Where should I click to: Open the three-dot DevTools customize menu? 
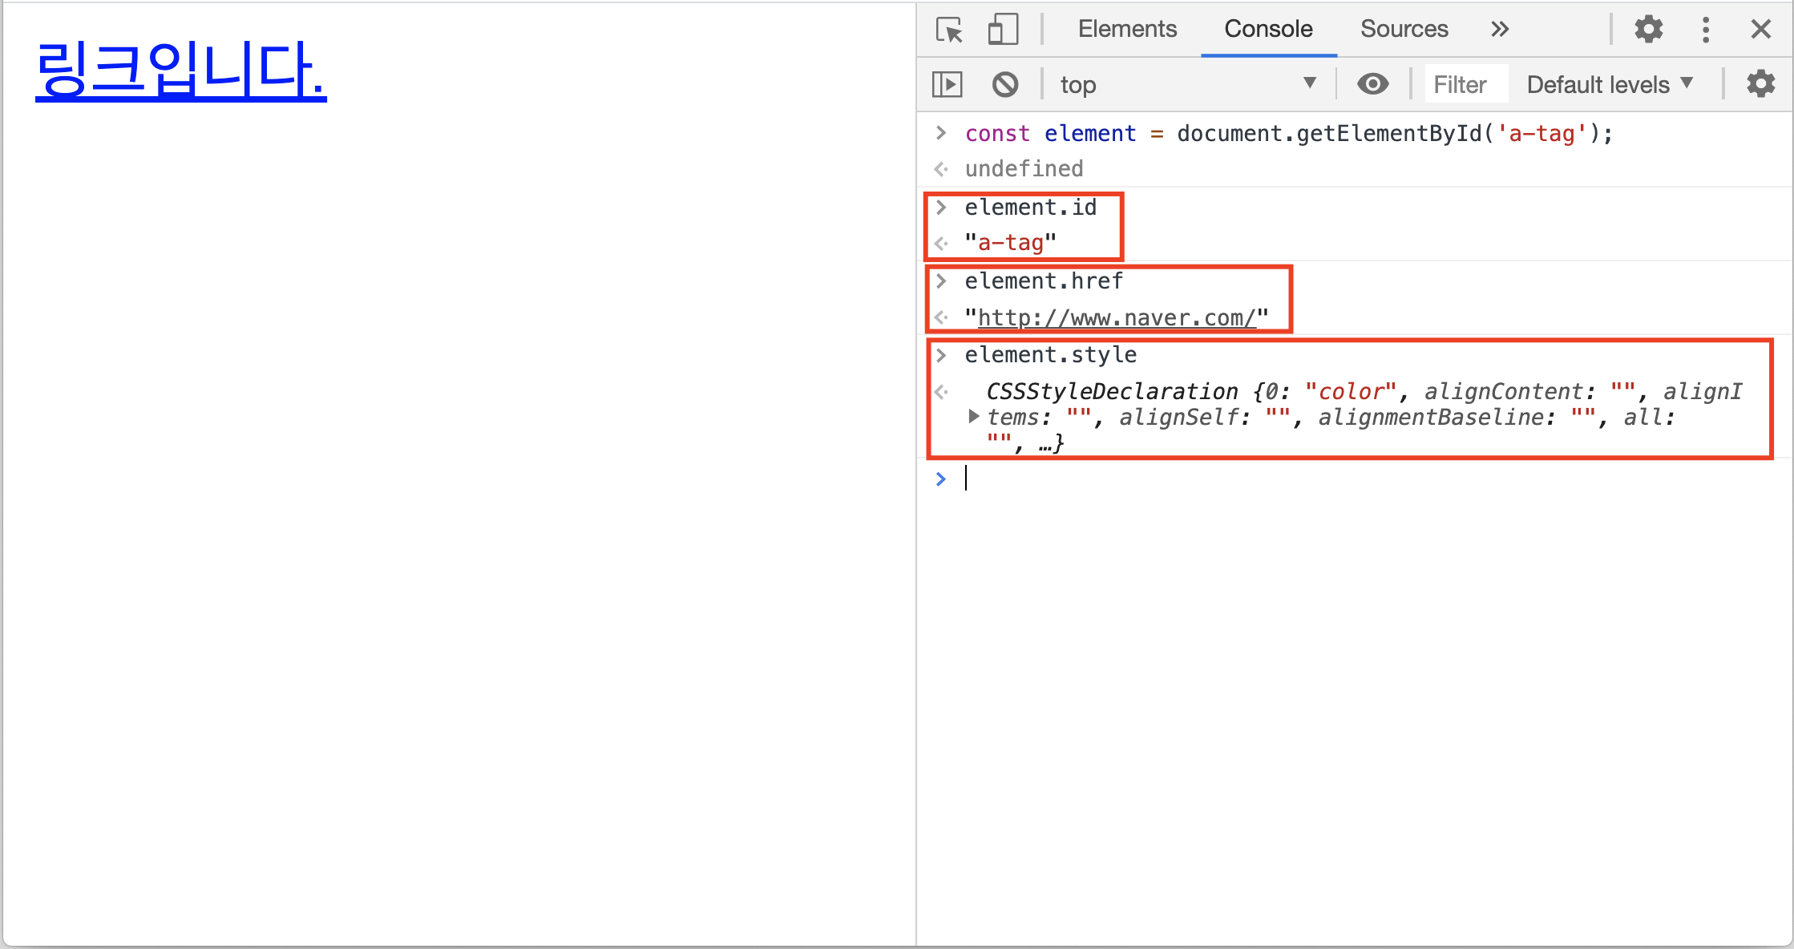[x=1705, y=30]
